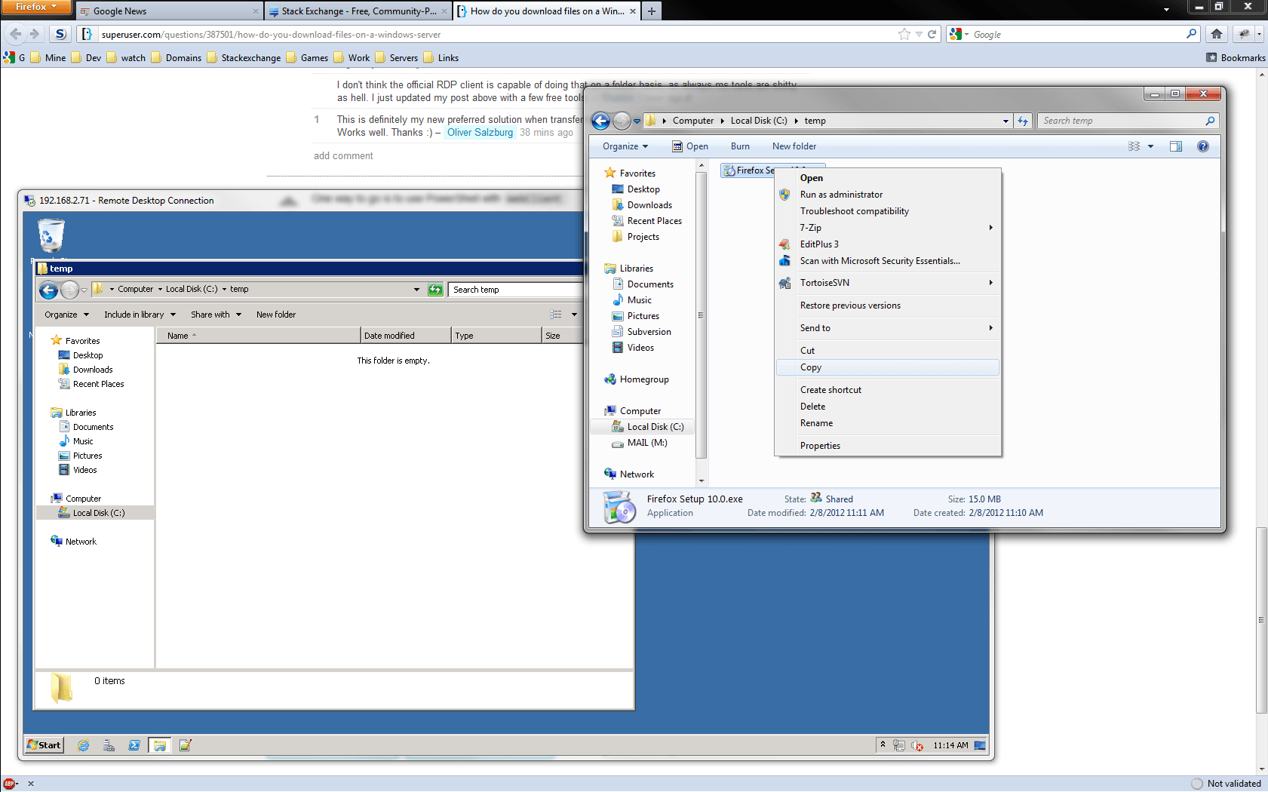Click the browser back arrow

click(x=16, y=34)
